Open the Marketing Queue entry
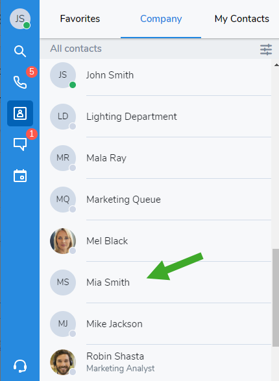279x381 pixels. point(156,200)
